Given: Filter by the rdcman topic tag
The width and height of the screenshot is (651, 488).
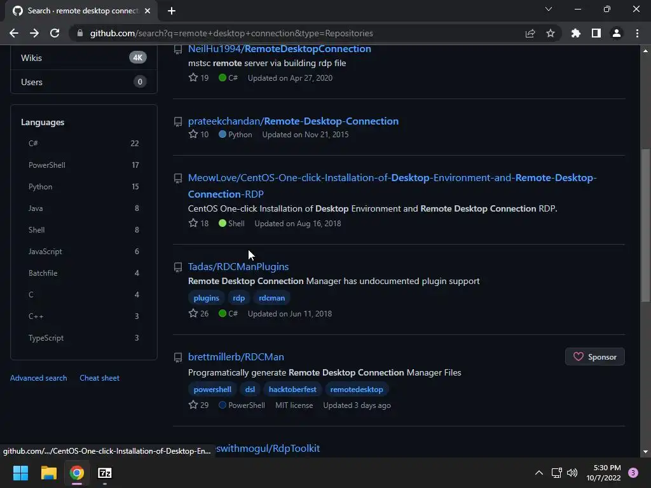Looking at the screenshot, I should click(x=271, y=298).
